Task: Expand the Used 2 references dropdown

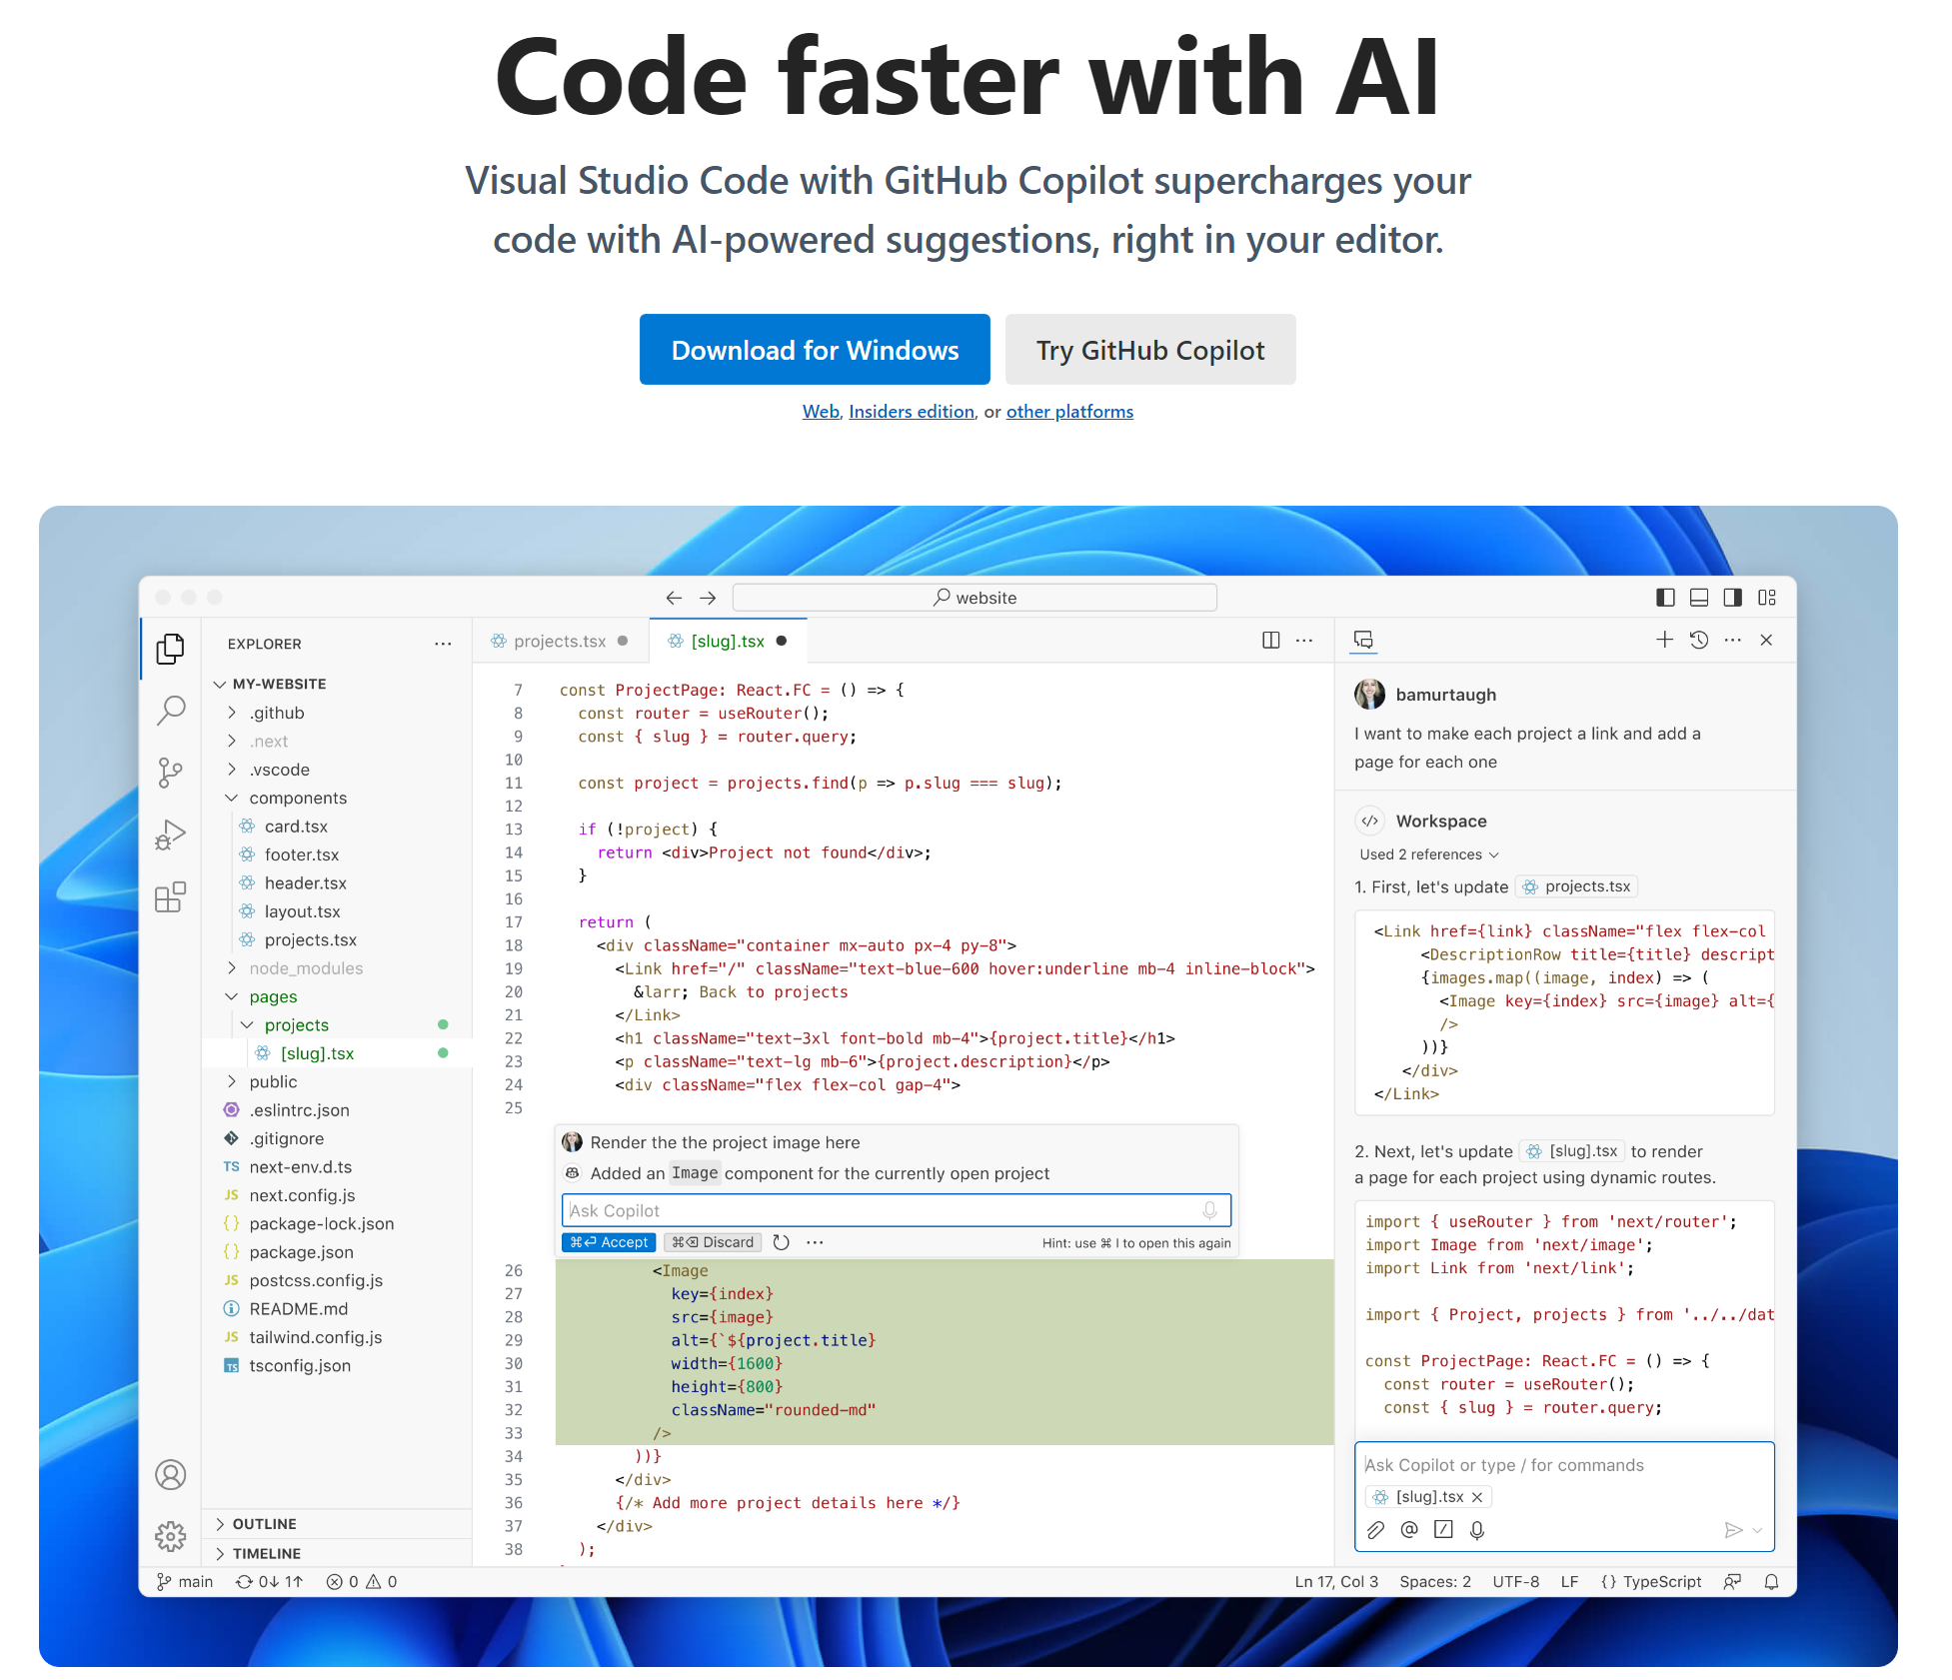Action: tap(1428, 854)
